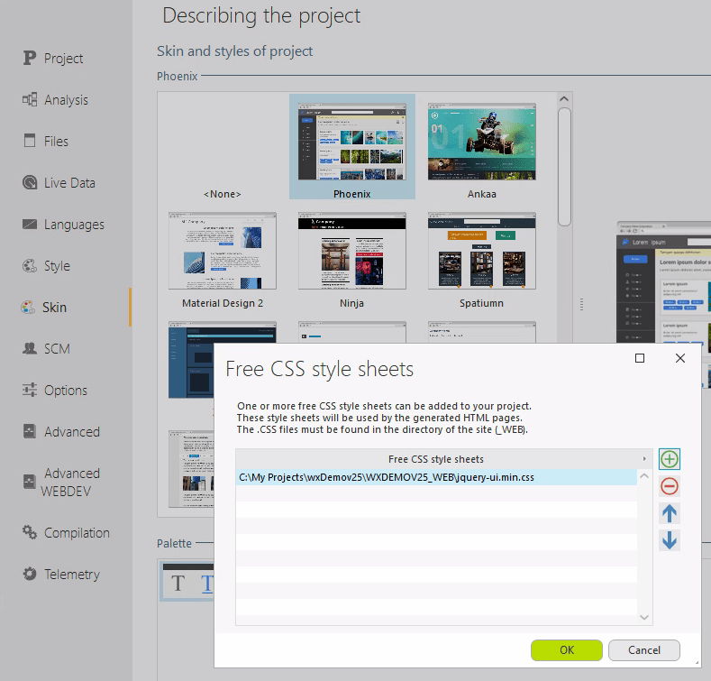Go to the Files section
Screen dimensions: 711x681
pos(56,142)
